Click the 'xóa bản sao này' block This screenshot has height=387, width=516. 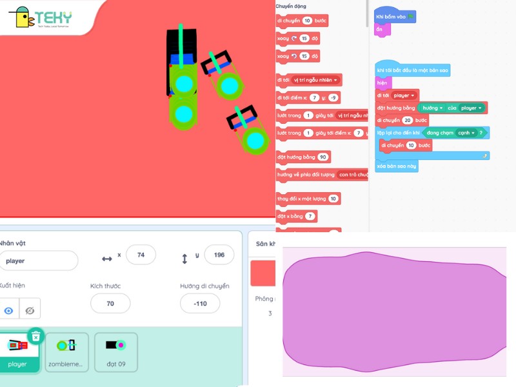point(397,166)
